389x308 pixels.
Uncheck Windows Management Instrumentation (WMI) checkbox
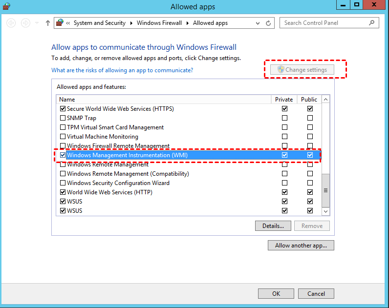[63, 155]
